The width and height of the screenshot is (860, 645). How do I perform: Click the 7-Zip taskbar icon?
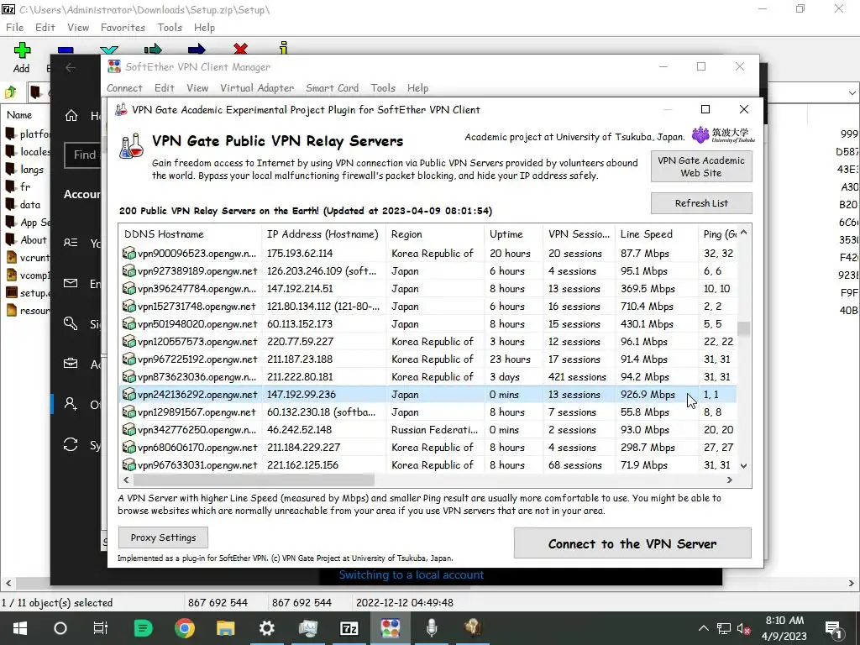349,628
